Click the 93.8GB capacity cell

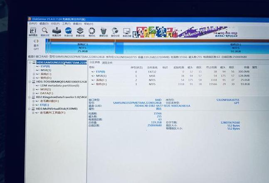pyautogui.click(x=245, y=84)
